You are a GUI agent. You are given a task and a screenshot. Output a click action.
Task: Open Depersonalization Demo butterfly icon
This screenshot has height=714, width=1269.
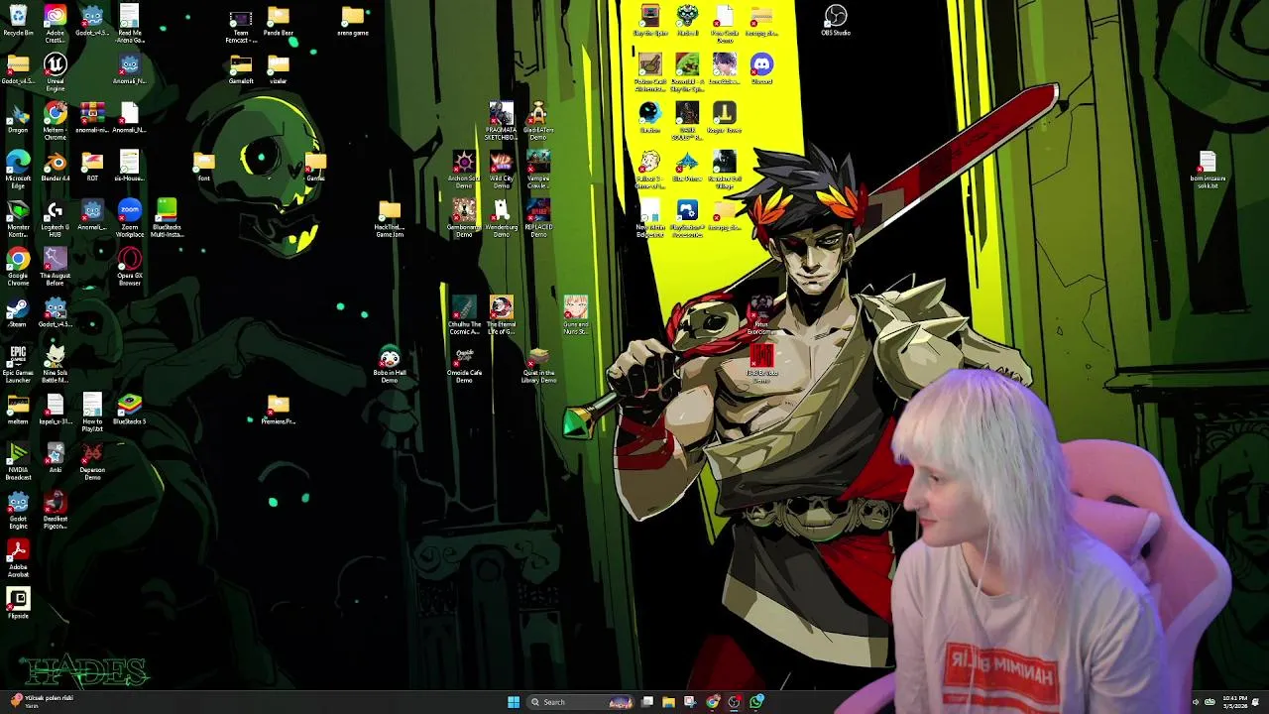point(92,461)
